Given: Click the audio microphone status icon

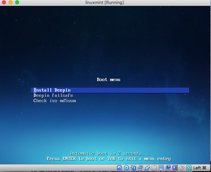Looking at the screenshot, I should (133, 168).
